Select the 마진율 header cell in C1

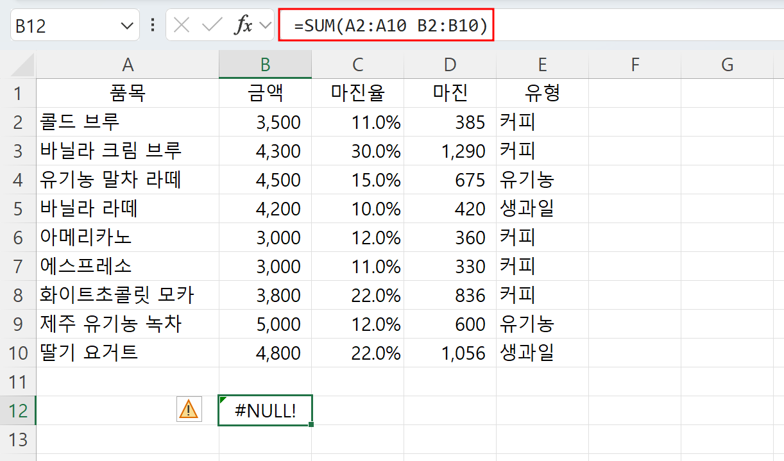tap(357, 93)
